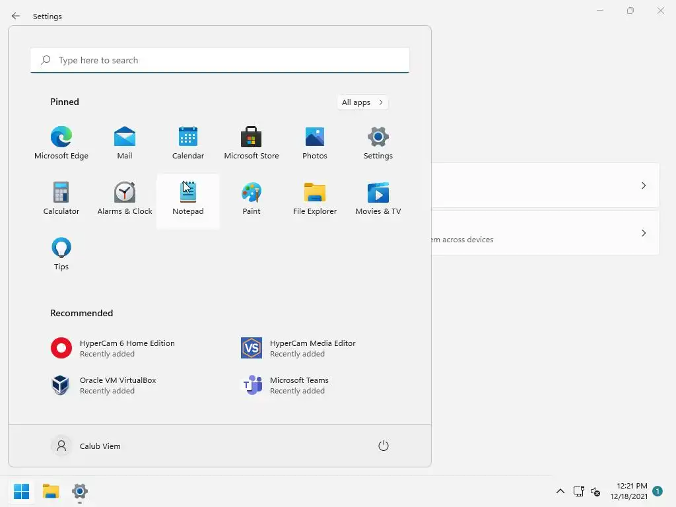
Task: Open Settings from pinned apps
Action: pos(378,143)
